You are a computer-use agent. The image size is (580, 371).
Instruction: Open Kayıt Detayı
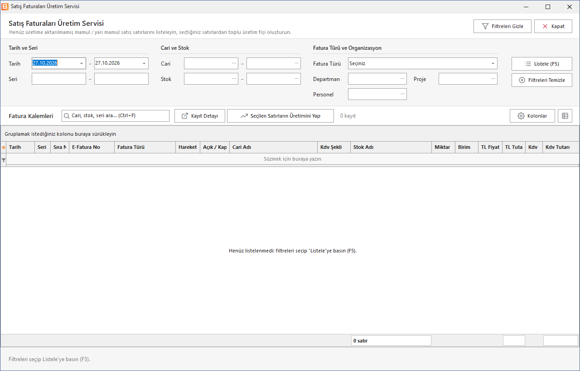200,116
